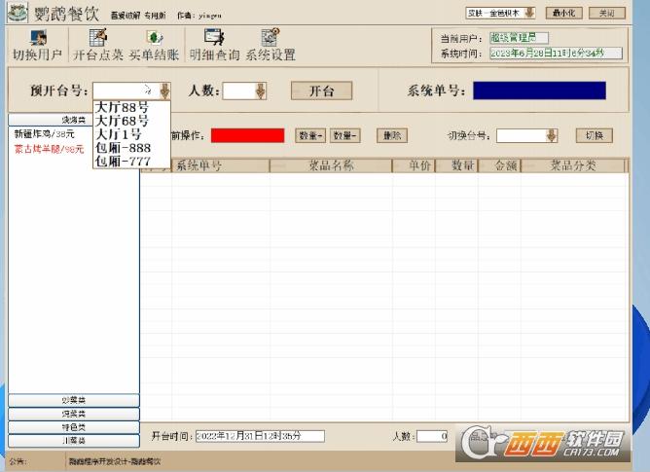Click the 关闭 close button
Viewport: 650px width, 472px height.
pos(606,13)
